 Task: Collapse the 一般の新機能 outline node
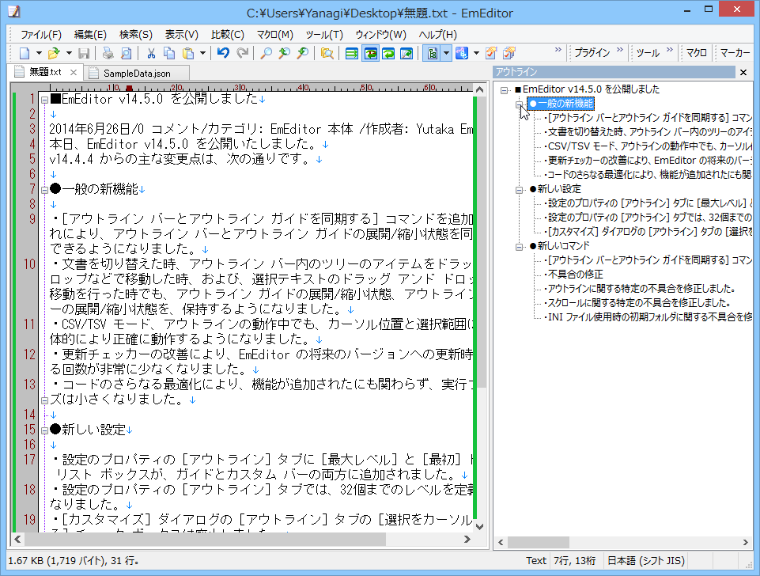[519, 104]
